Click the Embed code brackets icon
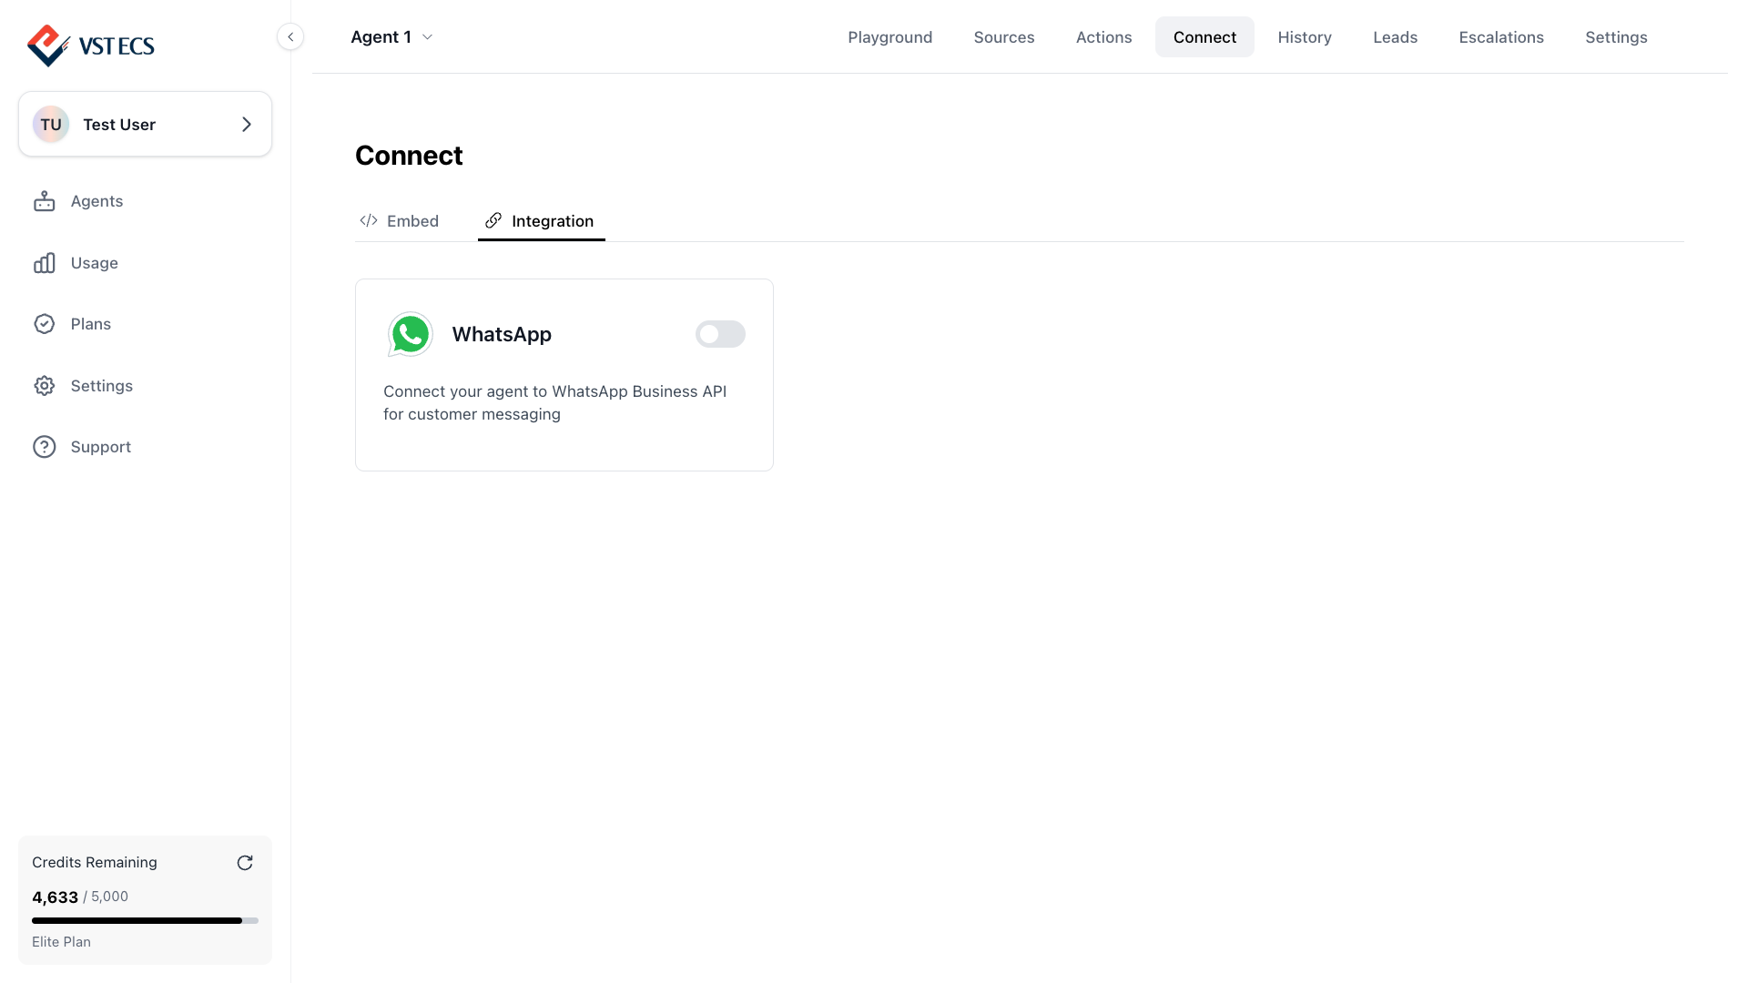 click(x=369, y=221)
